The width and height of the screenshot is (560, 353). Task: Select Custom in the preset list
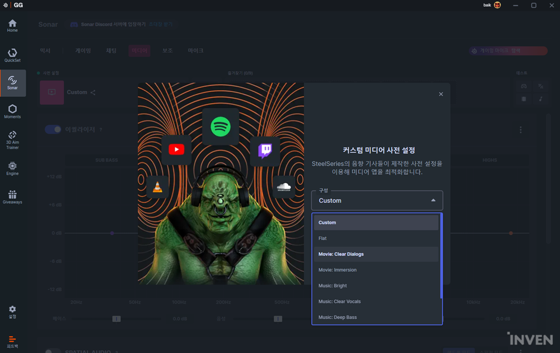[376, 222]
